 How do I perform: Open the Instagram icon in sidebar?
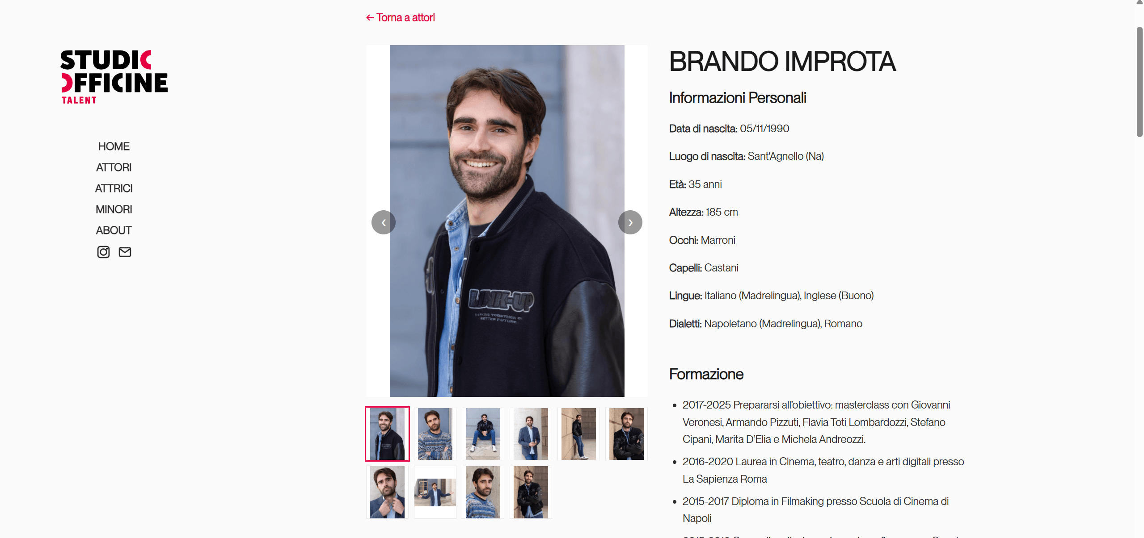tap(103, 252)
